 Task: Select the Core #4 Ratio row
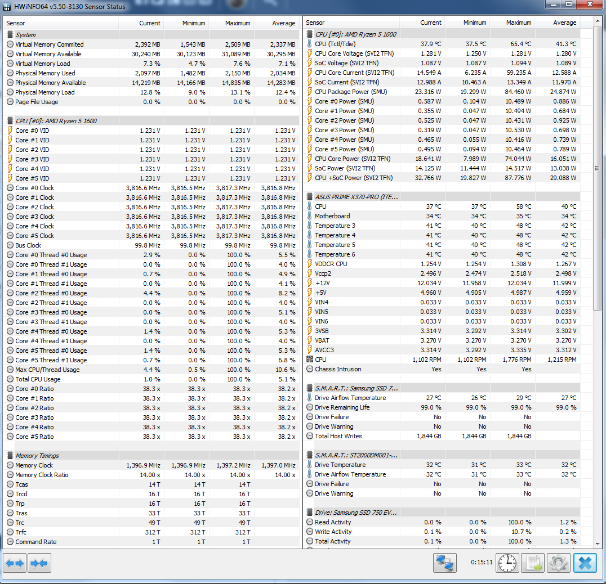(151, 427)
